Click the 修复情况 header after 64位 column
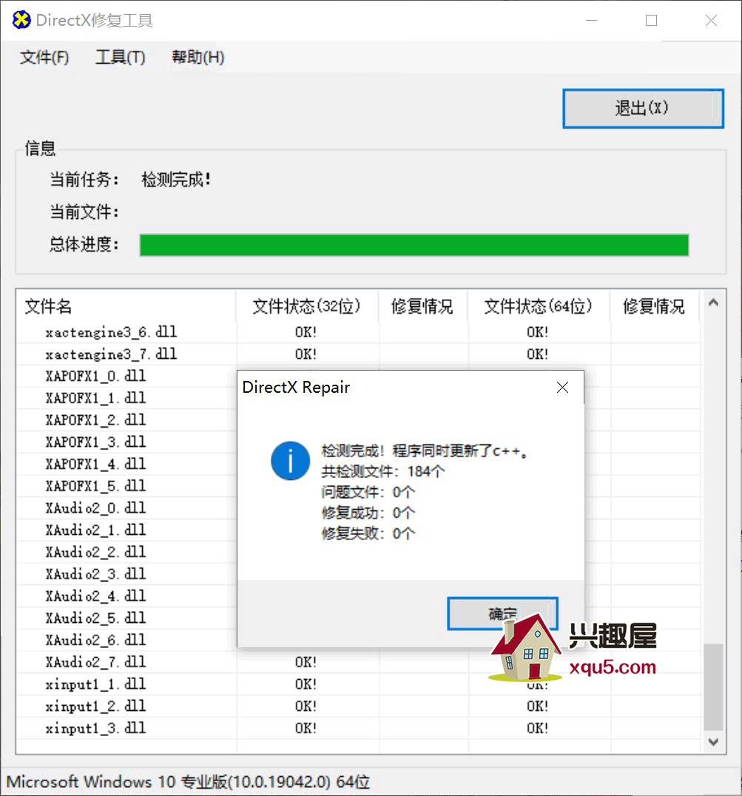 click(x=654, y=306)
